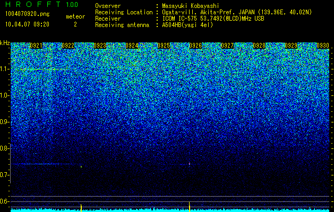Click the 0926 time label
This screenshot has width=334, height=212.
(x=195, y=46)
